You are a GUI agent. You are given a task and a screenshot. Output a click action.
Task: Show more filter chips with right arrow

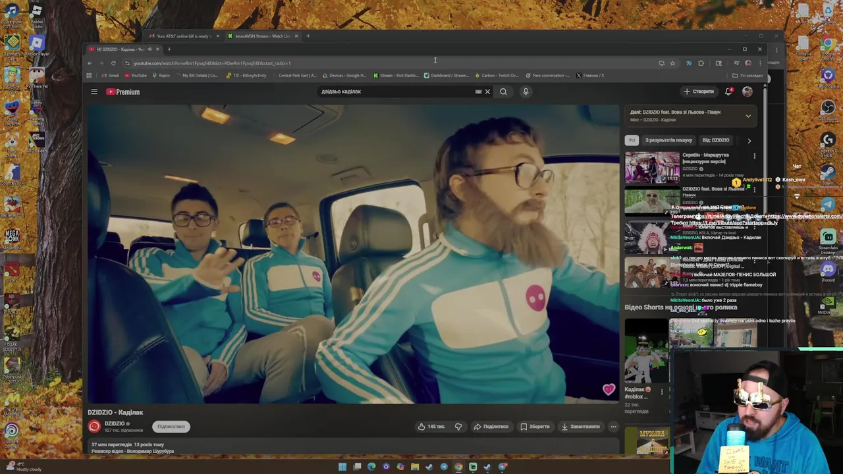(749, 140)
